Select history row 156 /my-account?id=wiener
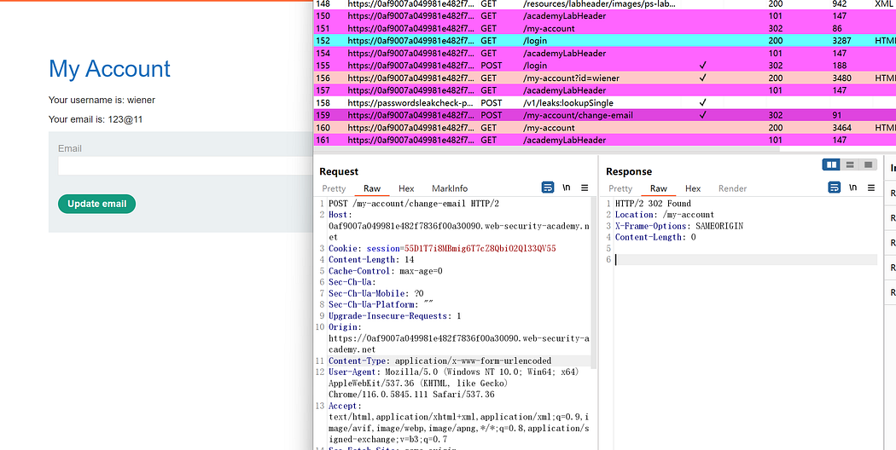 click(x=546, y=78)
